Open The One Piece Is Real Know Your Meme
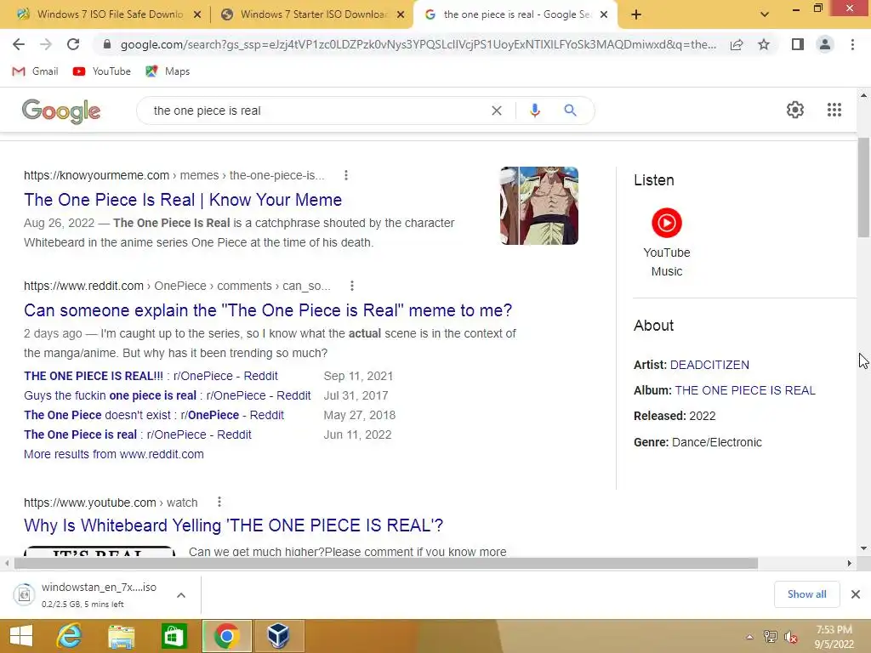871x653 pixels. tap(183, 200)
